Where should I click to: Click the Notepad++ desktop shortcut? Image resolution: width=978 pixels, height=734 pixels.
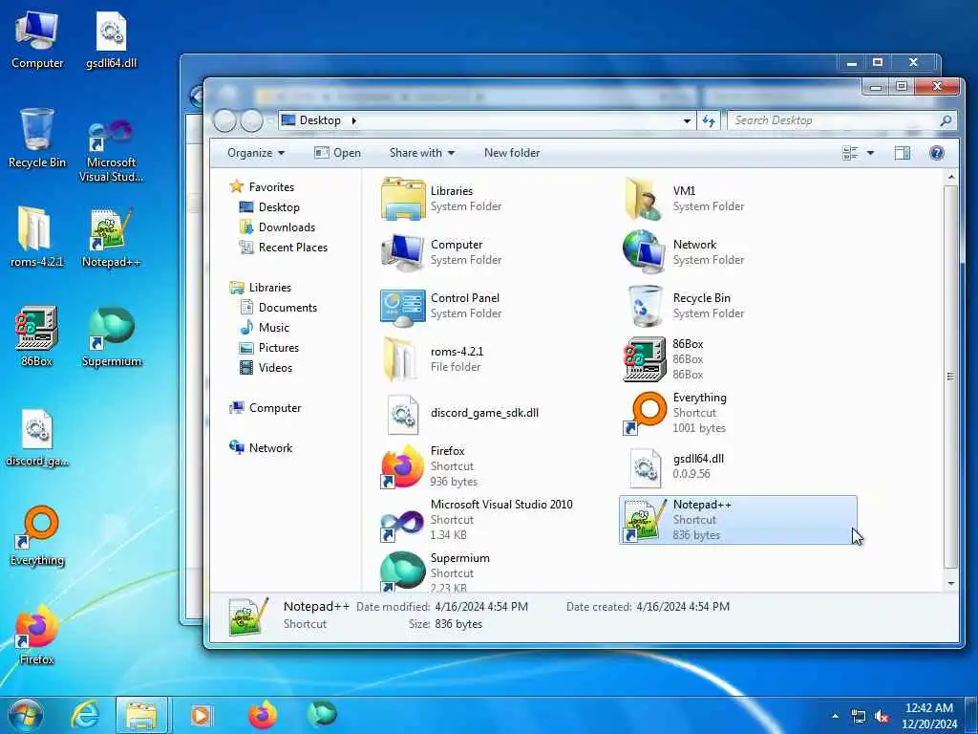tap(111, 238)
